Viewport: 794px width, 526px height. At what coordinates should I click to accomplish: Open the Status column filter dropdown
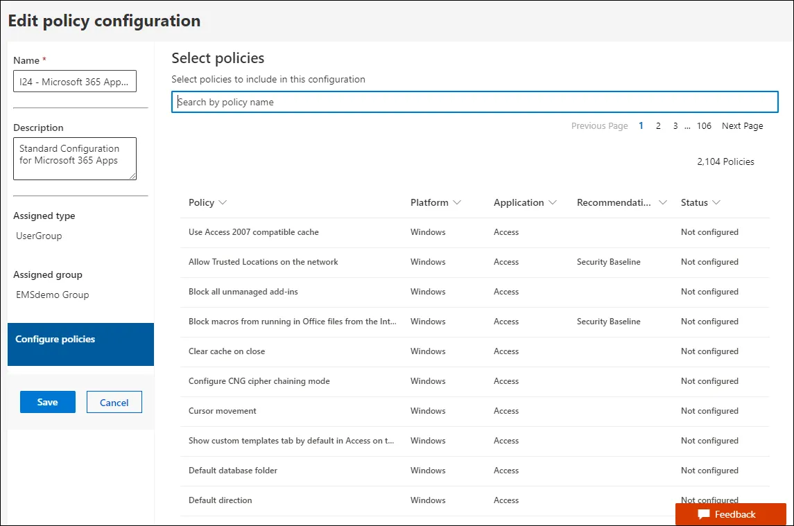[x=716, y=202]
